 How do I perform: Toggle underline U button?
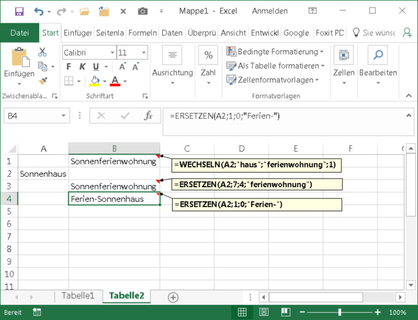pyautogui.click(x=96, y=67)
